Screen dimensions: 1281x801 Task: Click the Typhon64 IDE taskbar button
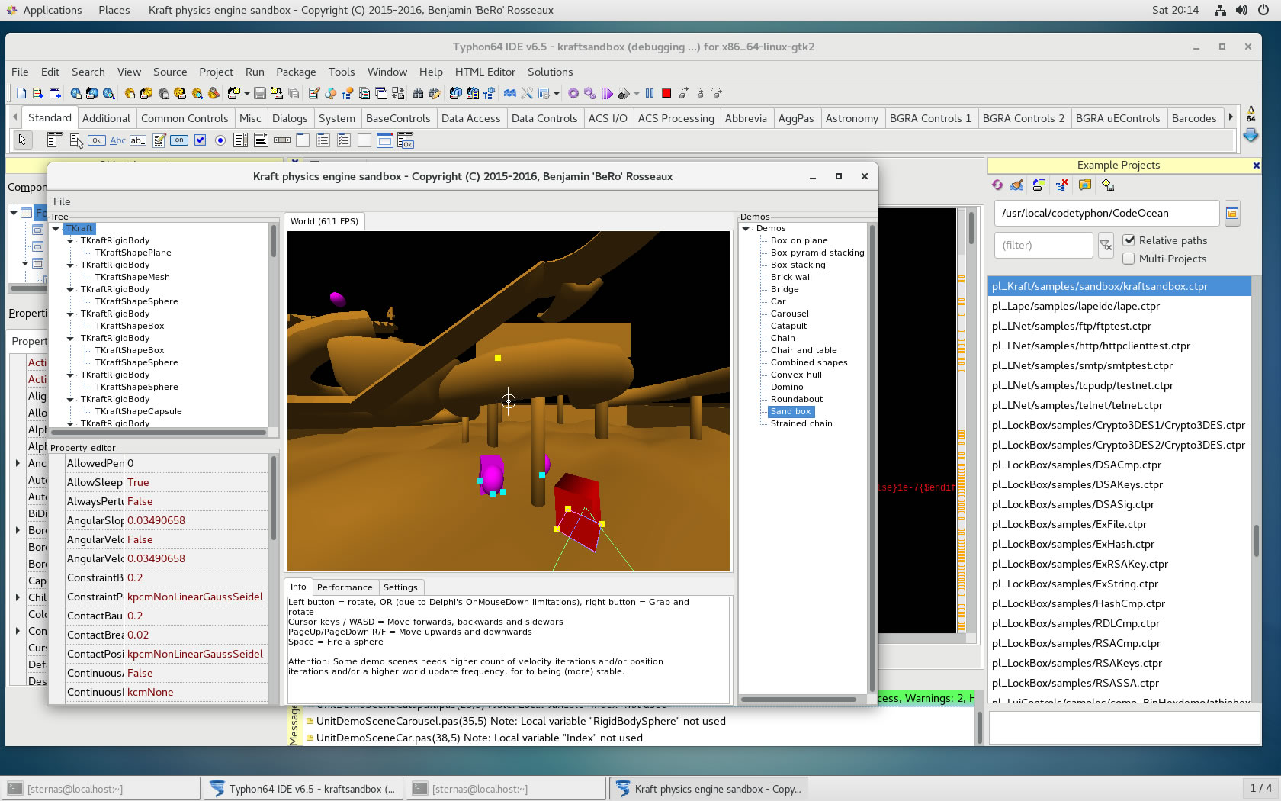pyautogui.click(x=303, y=789)
